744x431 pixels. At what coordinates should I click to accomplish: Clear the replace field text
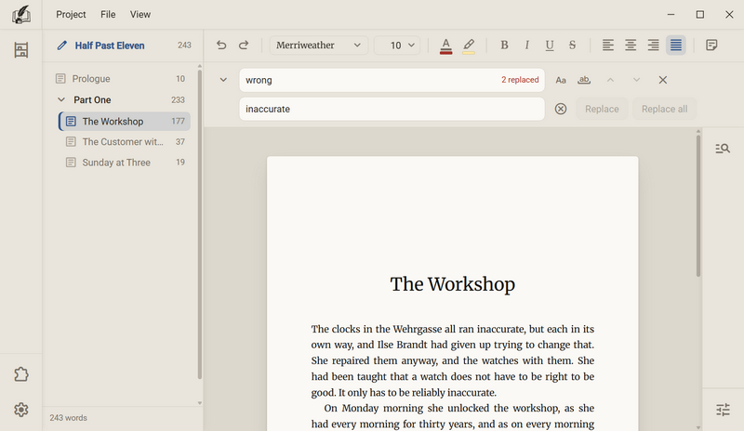click(x=561, y=109)
